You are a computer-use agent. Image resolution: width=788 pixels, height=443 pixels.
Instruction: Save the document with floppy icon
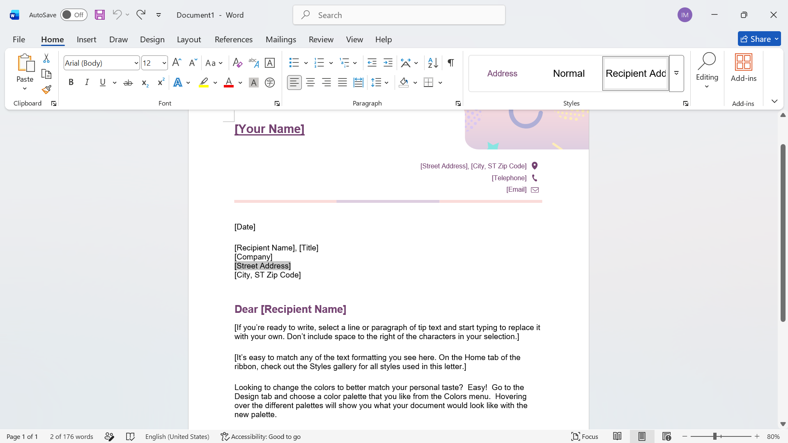click(100, 15)
